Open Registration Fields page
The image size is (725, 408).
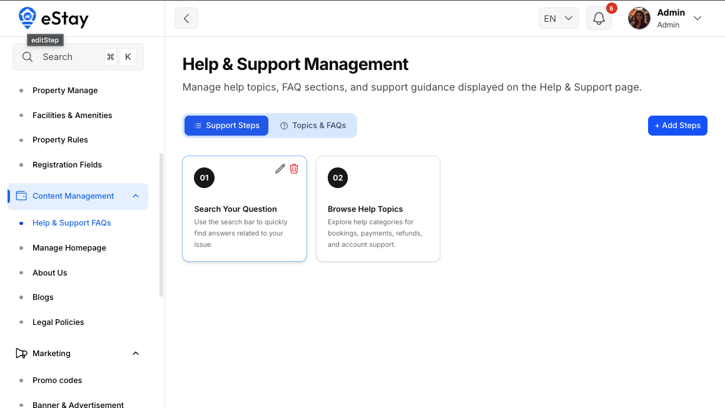[67, 165]
